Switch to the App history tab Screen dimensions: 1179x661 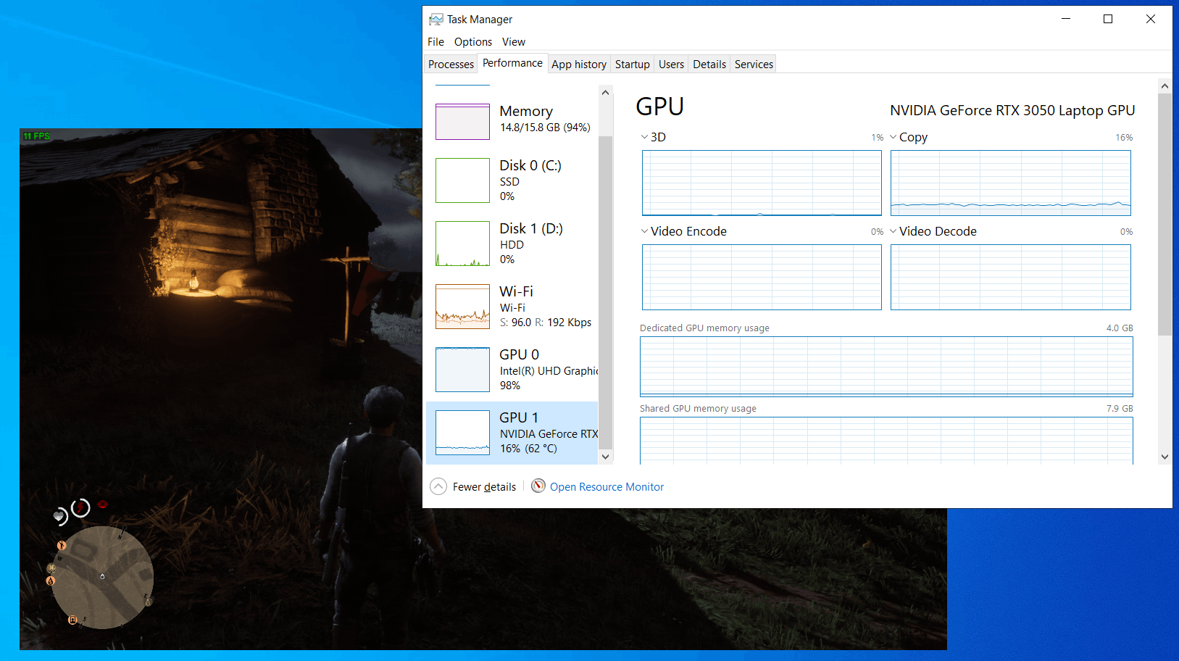tap(579, 65)
